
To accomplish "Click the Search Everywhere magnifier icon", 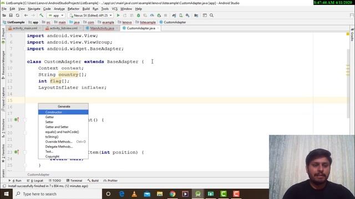I will coord(211,15).
